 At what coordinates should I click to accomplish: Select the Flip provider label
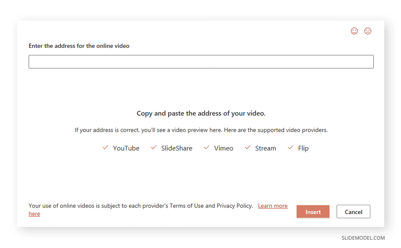coord(303,148)
